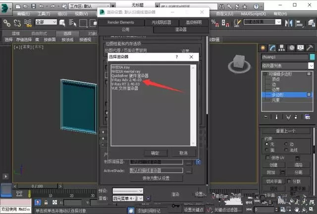Switch to the Utilities hammer panel icon
The width and height of the screenshot is (317, 214).
[x=310, y=48]
